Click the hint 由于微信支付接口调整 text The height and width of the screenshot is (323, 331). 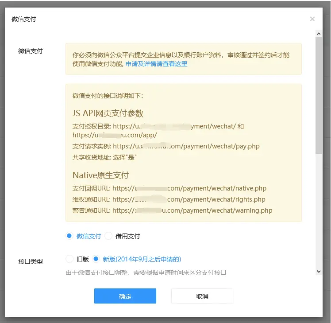146,272
